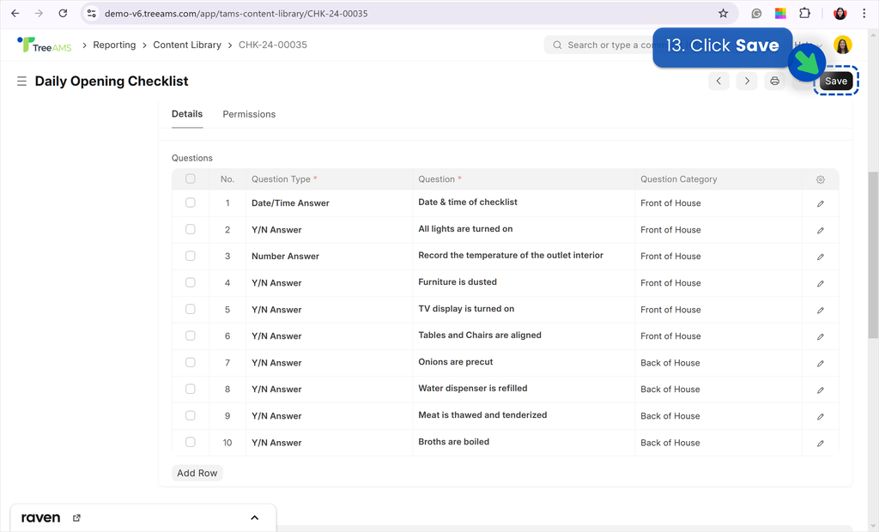Screen dimensions: 879x532
Task: Click the Save button
Action: tap(836, 82)
